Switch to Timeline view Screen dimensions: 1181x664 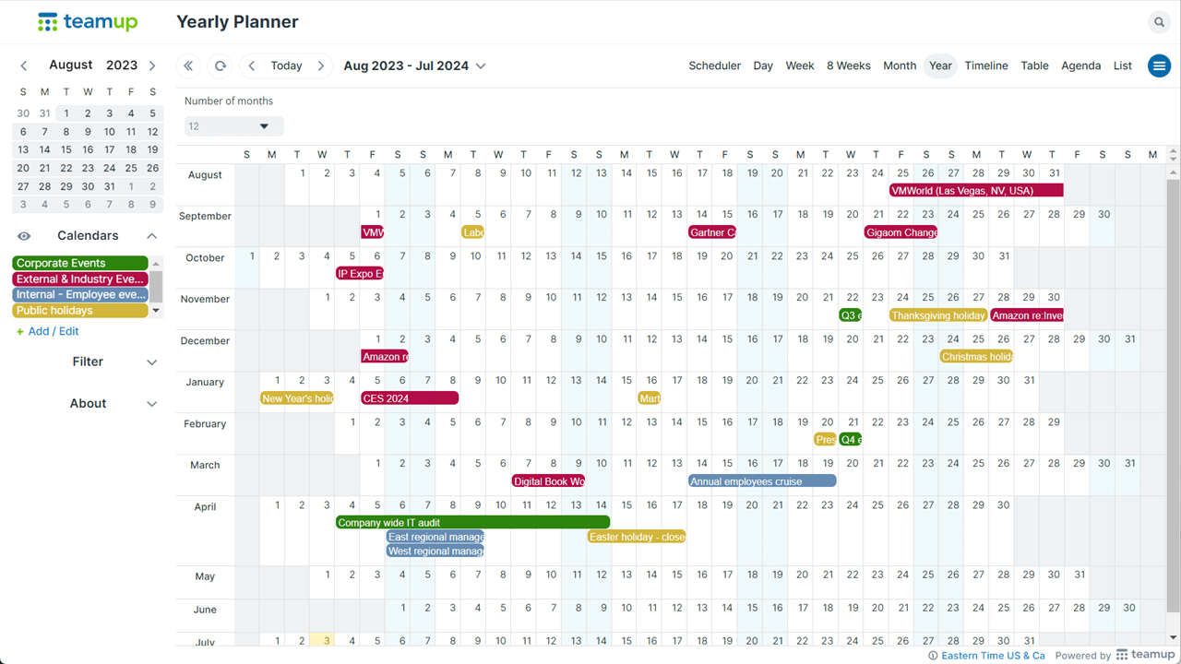coord(986,65)
